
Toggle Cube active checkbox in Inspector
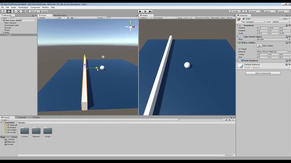click(244, 19)
